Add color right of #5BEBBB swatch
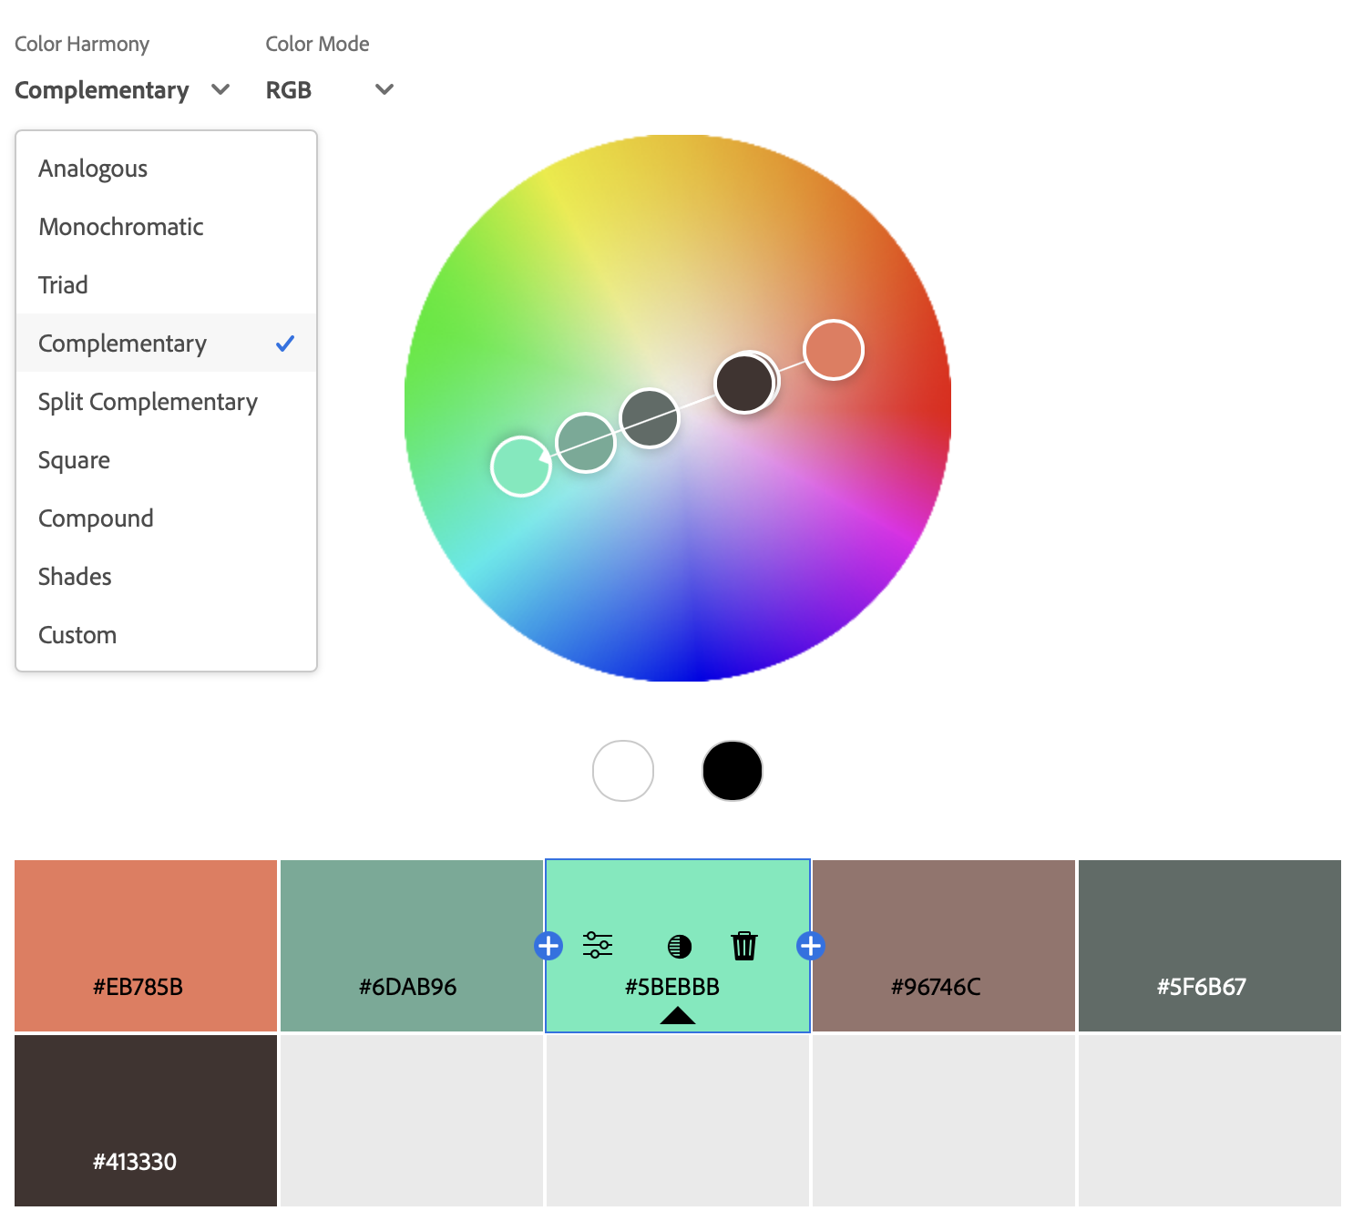This screenshot has width=1363, height=1221. point(810,946)
